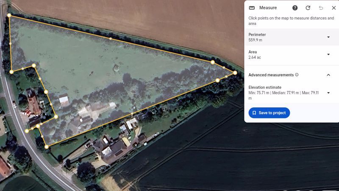Open the Measure help icon
The height and width of the screenshot is (191, 339).
click(295, 8)
